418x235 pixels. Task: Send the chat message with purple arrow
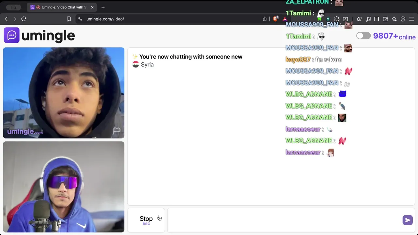[408, 220]
